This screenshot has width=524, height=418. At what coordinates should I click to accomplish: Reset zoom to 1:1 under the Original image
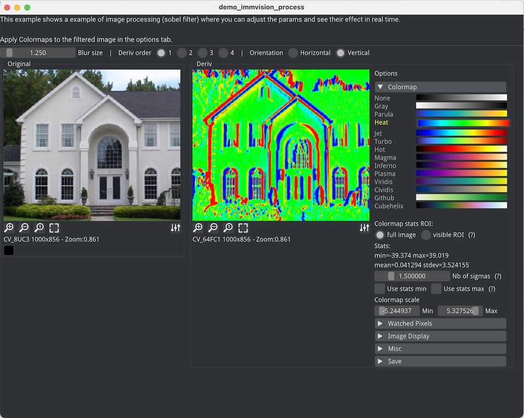coord(39,227)
